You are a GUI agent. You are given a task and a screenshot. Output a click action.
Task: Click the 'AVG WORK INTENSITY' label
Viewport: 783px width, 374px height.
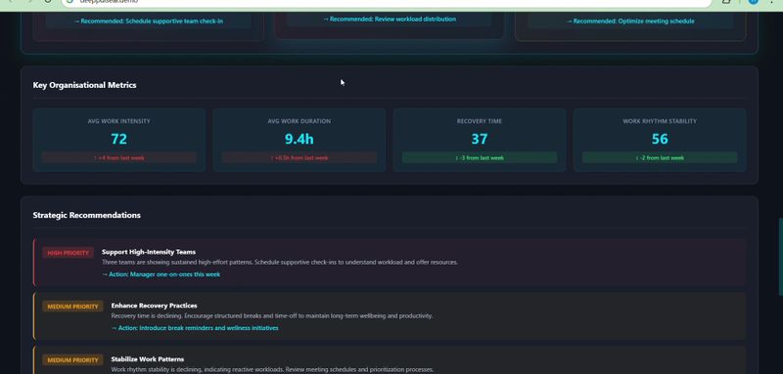coord(118,121)
